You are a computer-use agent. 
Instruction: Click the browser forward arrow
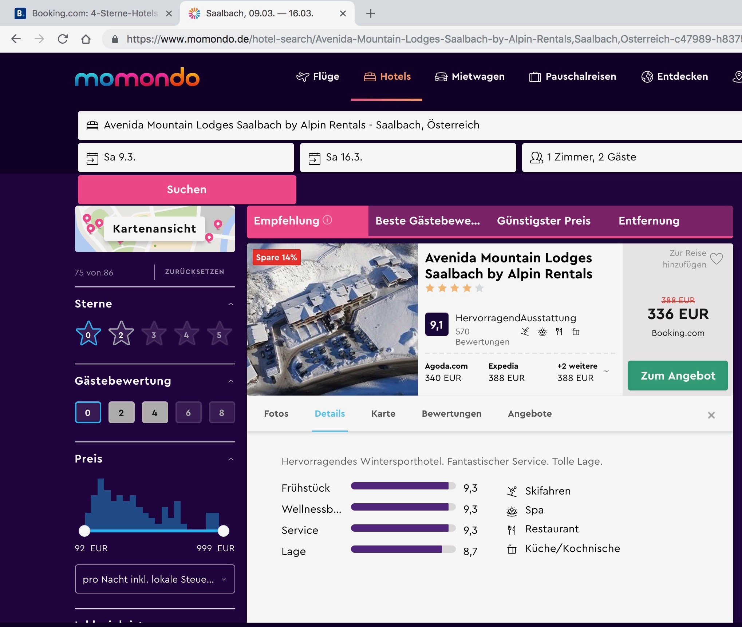39,39
